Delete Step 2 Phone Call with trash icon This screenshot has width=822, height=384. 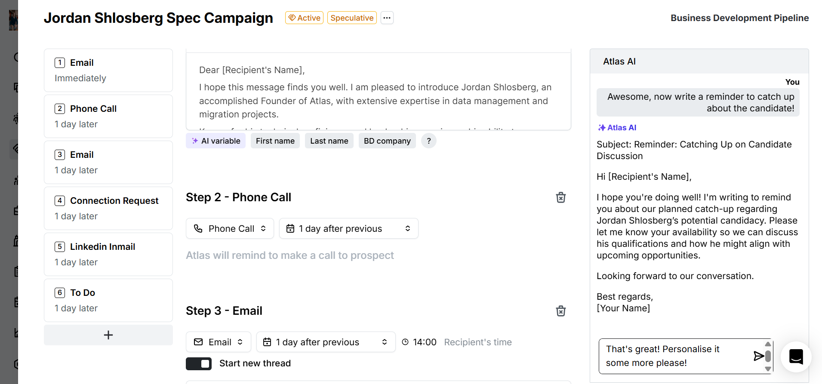560,197
